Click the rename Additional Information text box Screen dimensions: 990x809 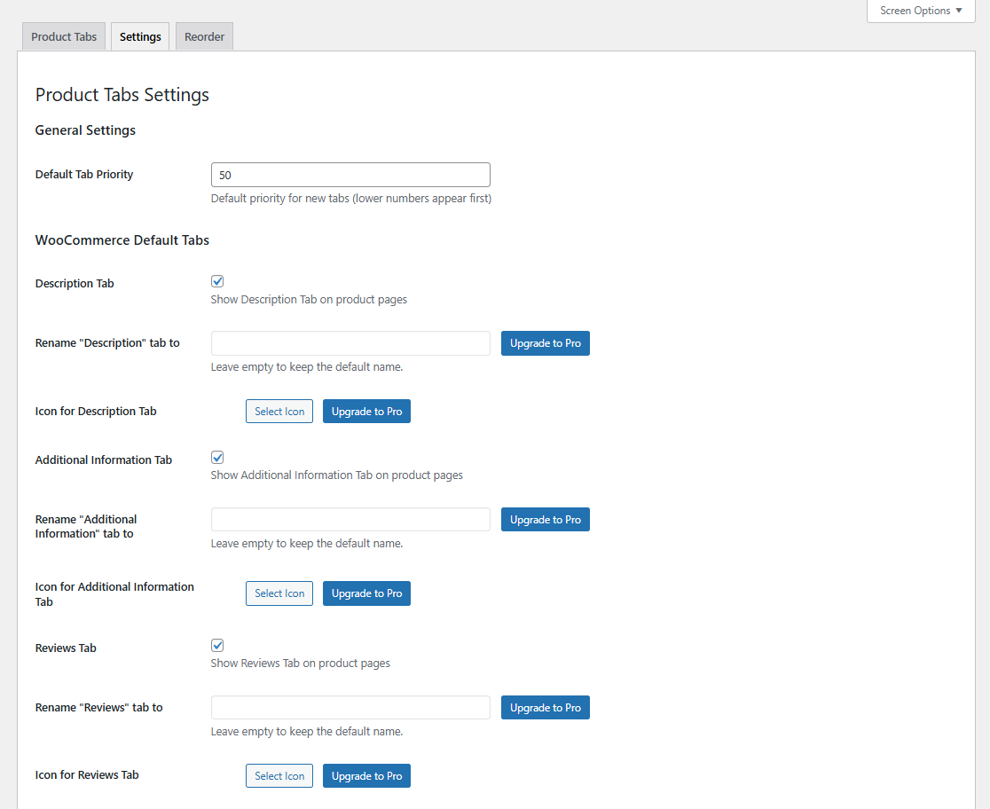point(350,519)
